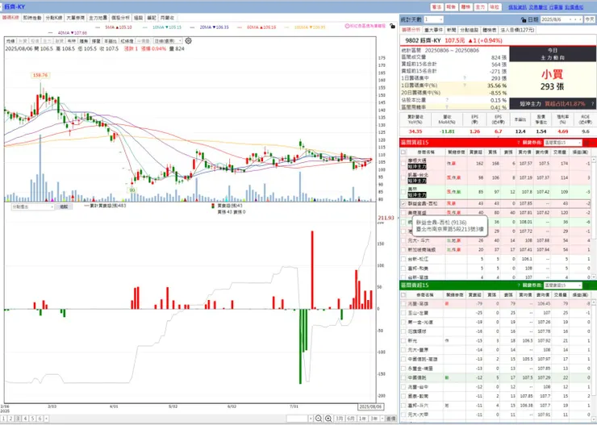Check the 元大-斗六 row checkbox
Screen dimensions: 597x425
pos(403,240)
